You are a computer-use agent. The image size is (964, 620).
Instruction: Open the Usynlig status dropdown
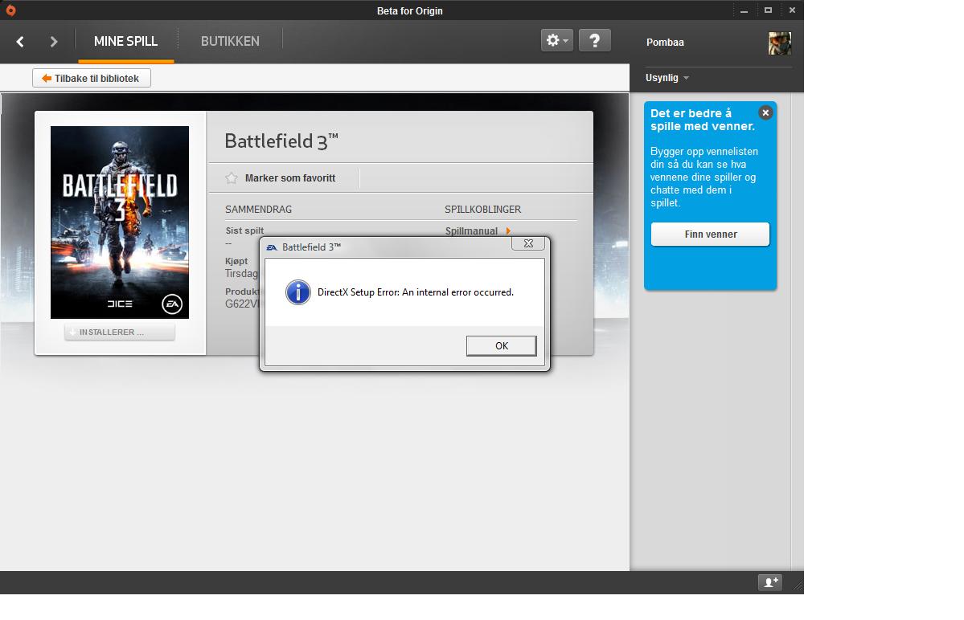click(667, 78)
